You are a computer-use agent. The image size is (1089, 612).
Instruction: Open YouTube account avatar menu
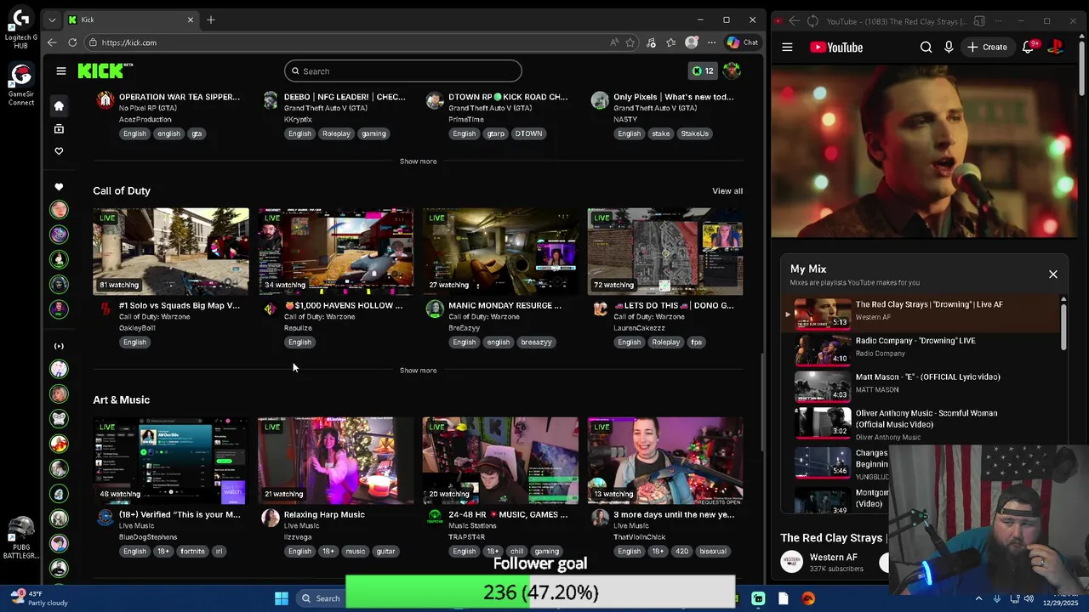tap(1056, 48)
